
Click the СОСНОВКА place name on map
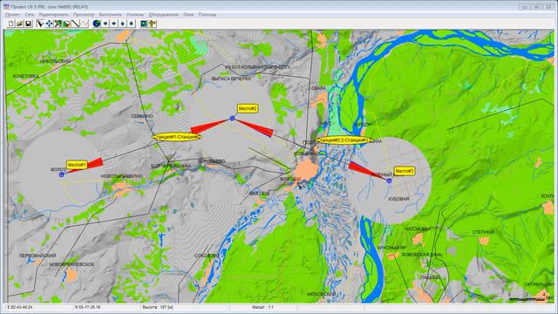[418, 229]
